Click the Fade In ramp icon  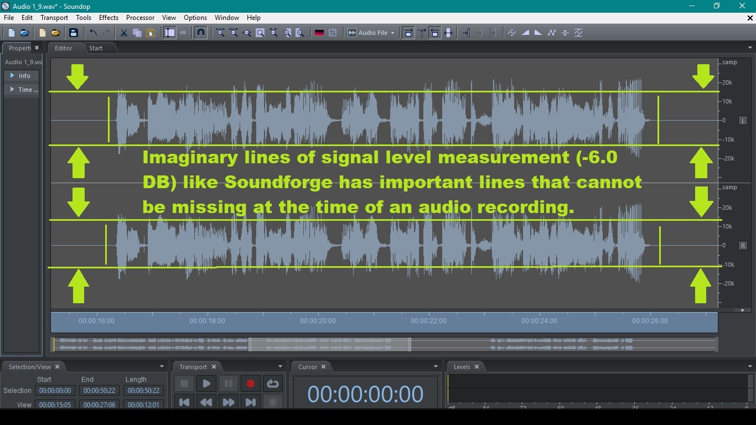pyautogui.click(x=525, y=33)
